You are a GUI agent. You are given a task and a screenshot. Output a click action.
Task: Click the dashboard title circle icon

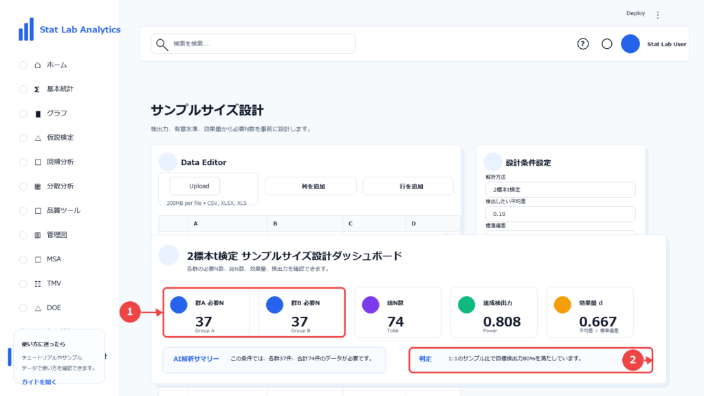(168, 255)
